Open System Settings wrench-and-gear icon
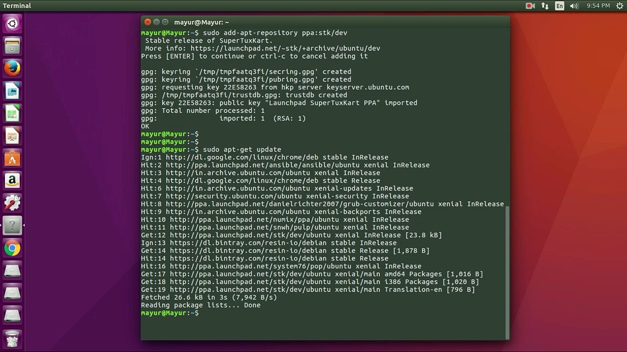 pos(12,203)
